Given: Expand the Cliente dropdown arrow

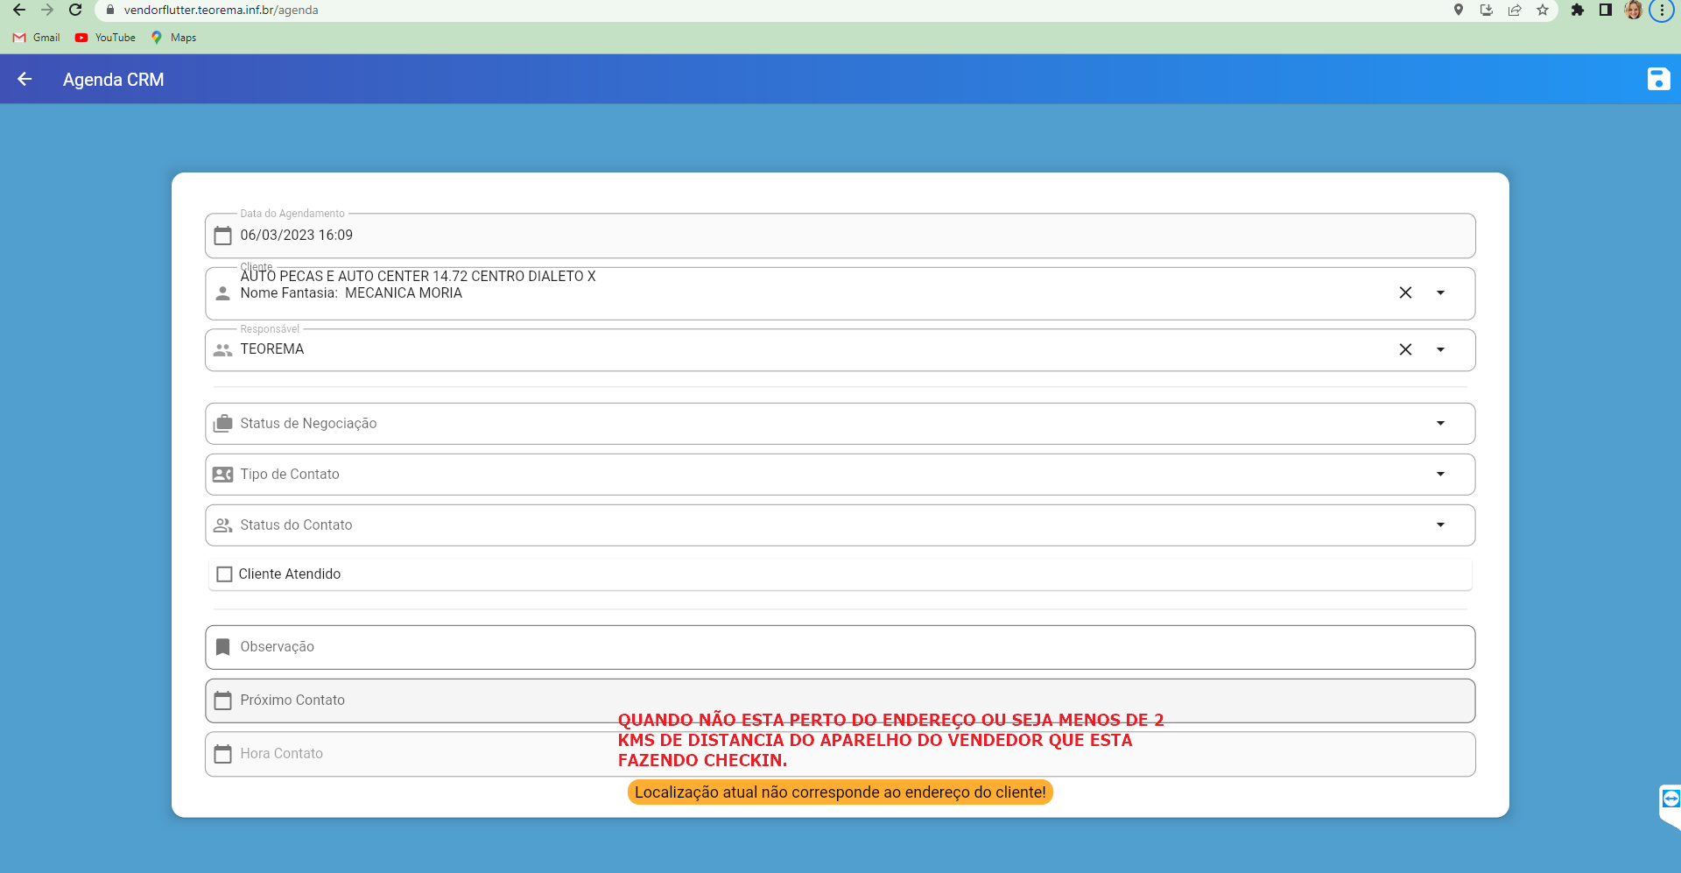Looking at the screenshot, I should click(x=1440, y=292).
